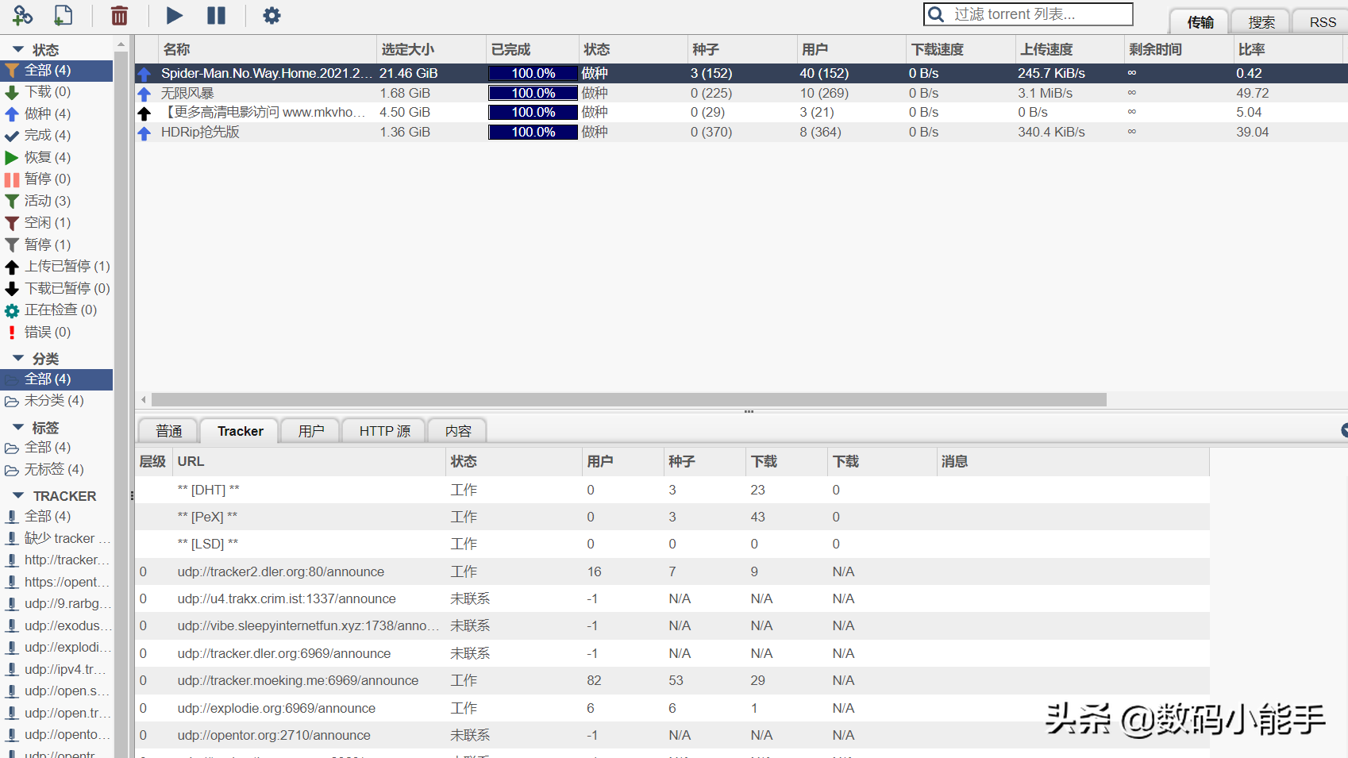The width and height of the screenshot is (1348, 758).
Task: Collapse the 分类 filter section
Action: pyautogui.click(x=18, y=358)
